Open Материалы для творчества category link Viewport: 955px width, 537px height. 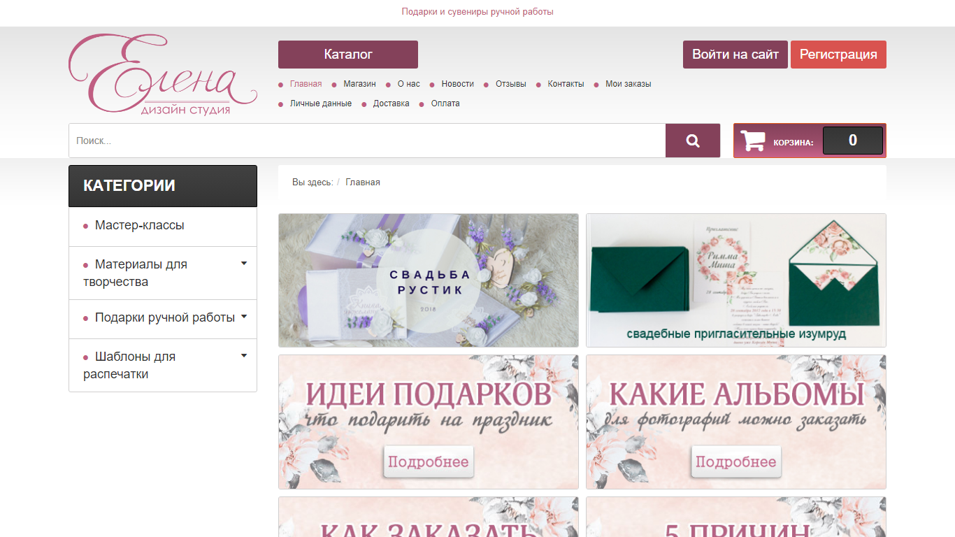coord(136,273)
